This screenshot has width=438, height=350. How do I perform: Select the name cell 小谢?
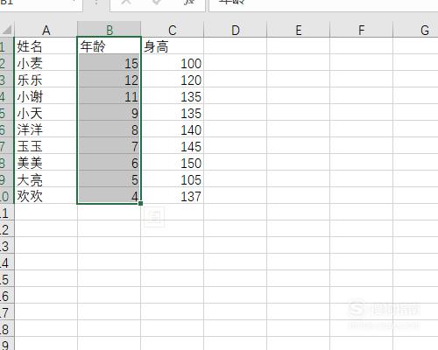[46, 96]
